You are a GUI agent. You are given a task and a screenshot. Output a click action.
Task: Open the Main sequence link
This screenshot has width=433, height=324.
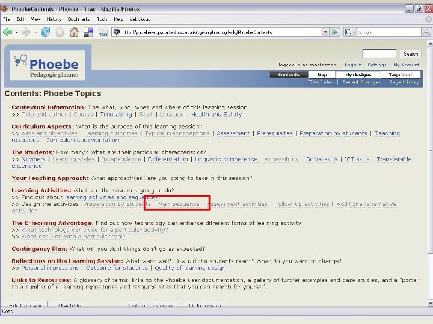click(x=179, y=204)
